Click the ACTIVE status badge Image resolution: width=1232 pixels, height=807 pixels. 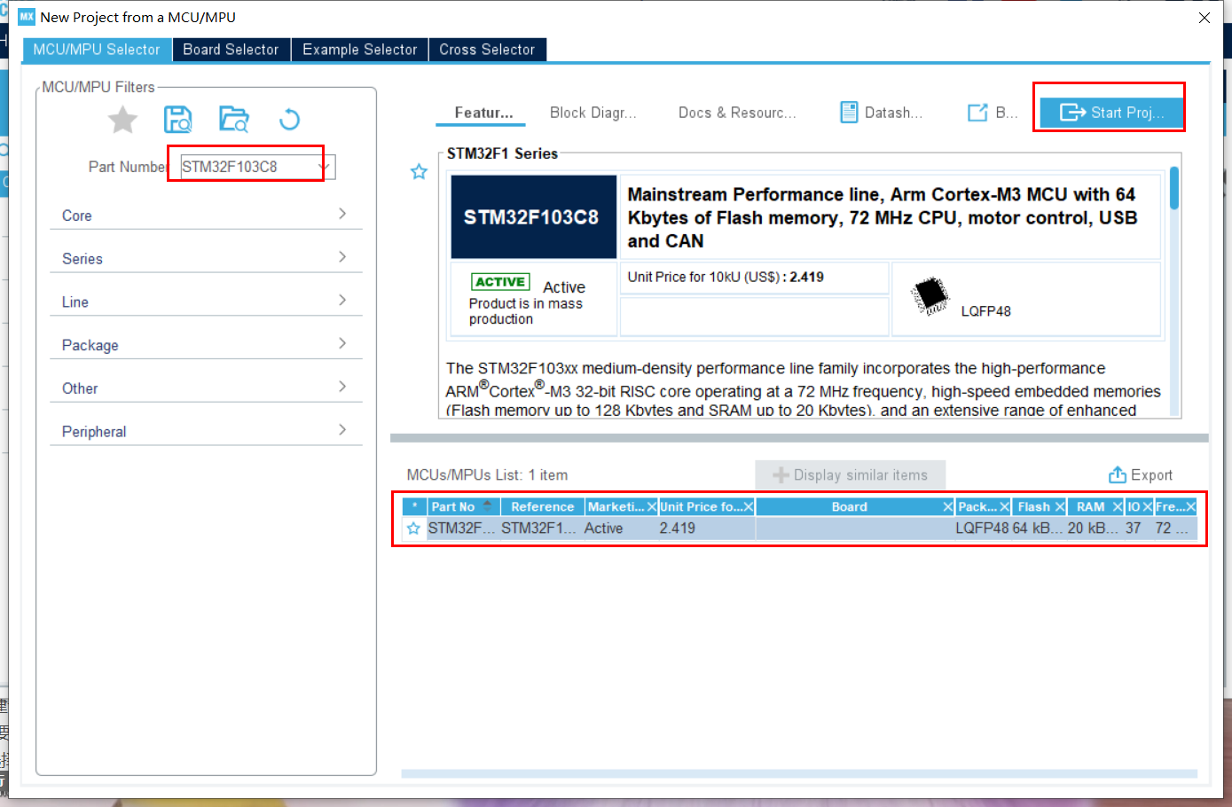500,282
